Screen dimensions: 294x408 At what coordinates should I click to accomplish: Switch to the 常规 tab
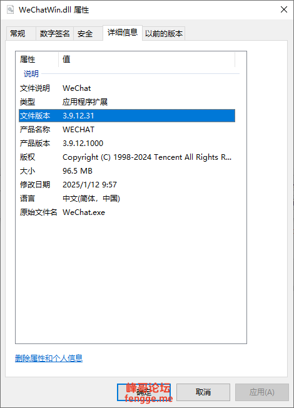pyautogui.click(x=21, y=34)
